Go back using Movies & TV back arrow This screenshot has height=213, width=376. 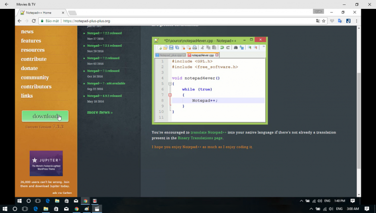click(6, 4)
